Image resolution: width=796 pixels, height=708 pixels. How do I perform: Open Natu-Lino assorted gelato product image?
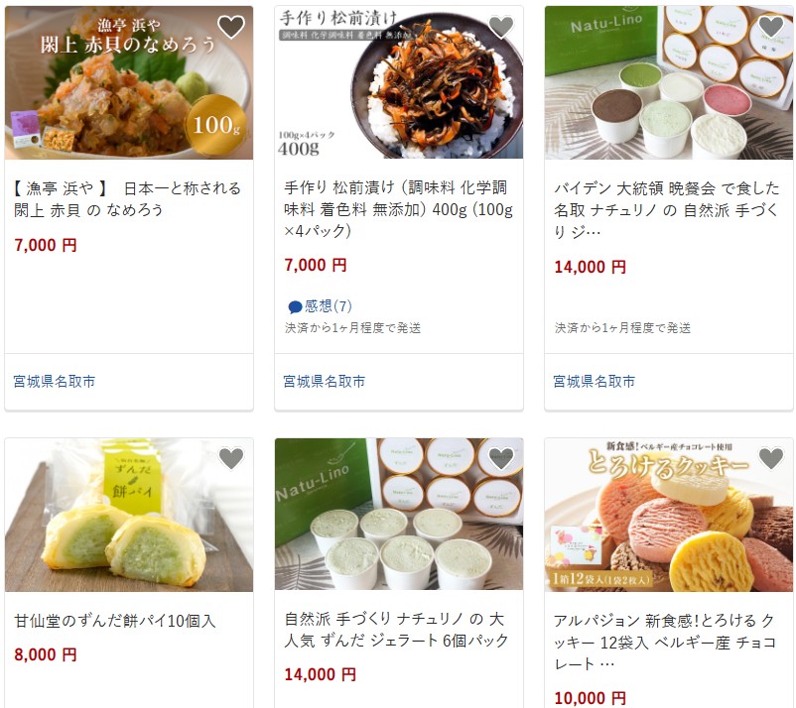coord(669,82)
